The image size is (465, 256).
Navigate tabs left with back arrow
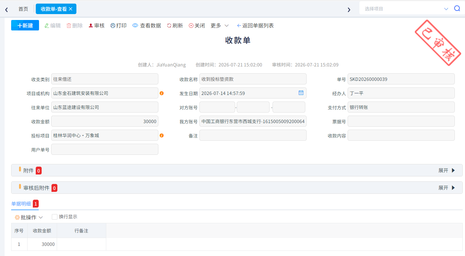click(7, 9)
